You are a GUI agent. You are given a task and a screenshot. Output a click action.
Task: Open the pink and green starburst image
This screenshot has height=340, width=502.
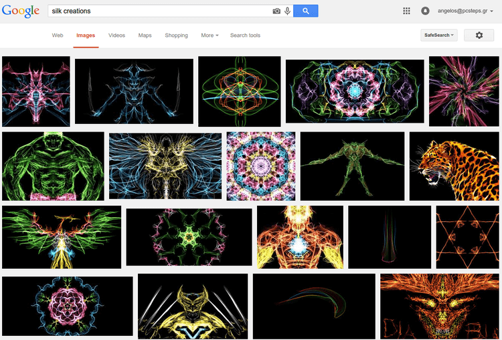pos(464,91)
